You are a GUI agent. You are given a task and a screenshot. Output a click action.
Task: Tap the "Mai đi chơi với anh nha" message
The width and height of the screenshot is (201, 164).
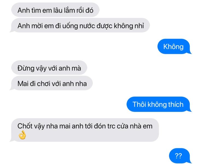click(52, 83)
